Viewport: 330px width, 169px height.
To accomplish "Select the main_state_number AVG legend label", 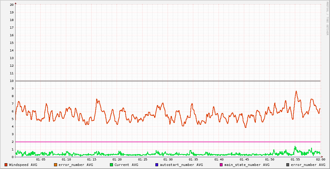I will [x=247, y=165].
